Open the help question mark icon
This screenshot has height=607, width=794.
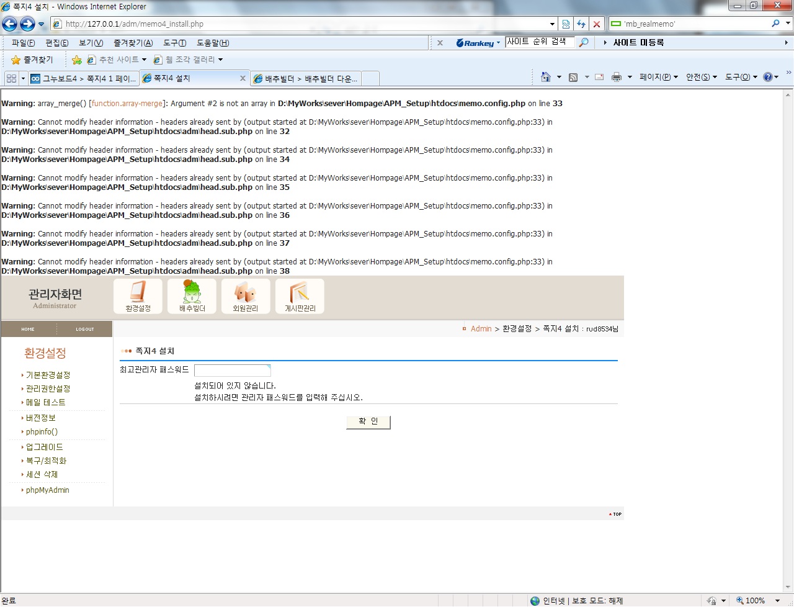coord(768,77)
